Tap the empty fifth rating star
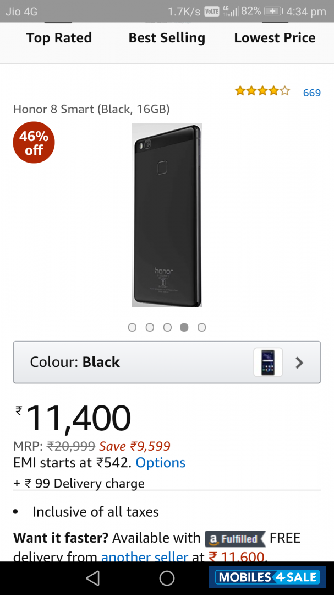The width and height of the screenshot is (334, 595). pos(284,92)
